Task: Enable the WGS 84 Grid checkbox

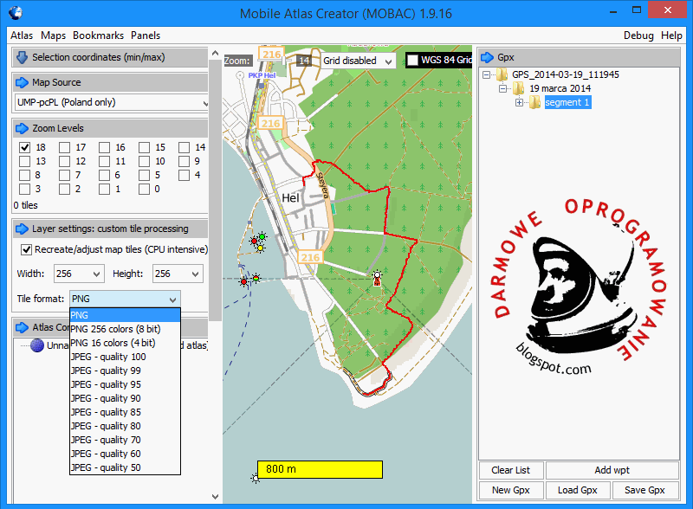Action: (x=412, y=60)
